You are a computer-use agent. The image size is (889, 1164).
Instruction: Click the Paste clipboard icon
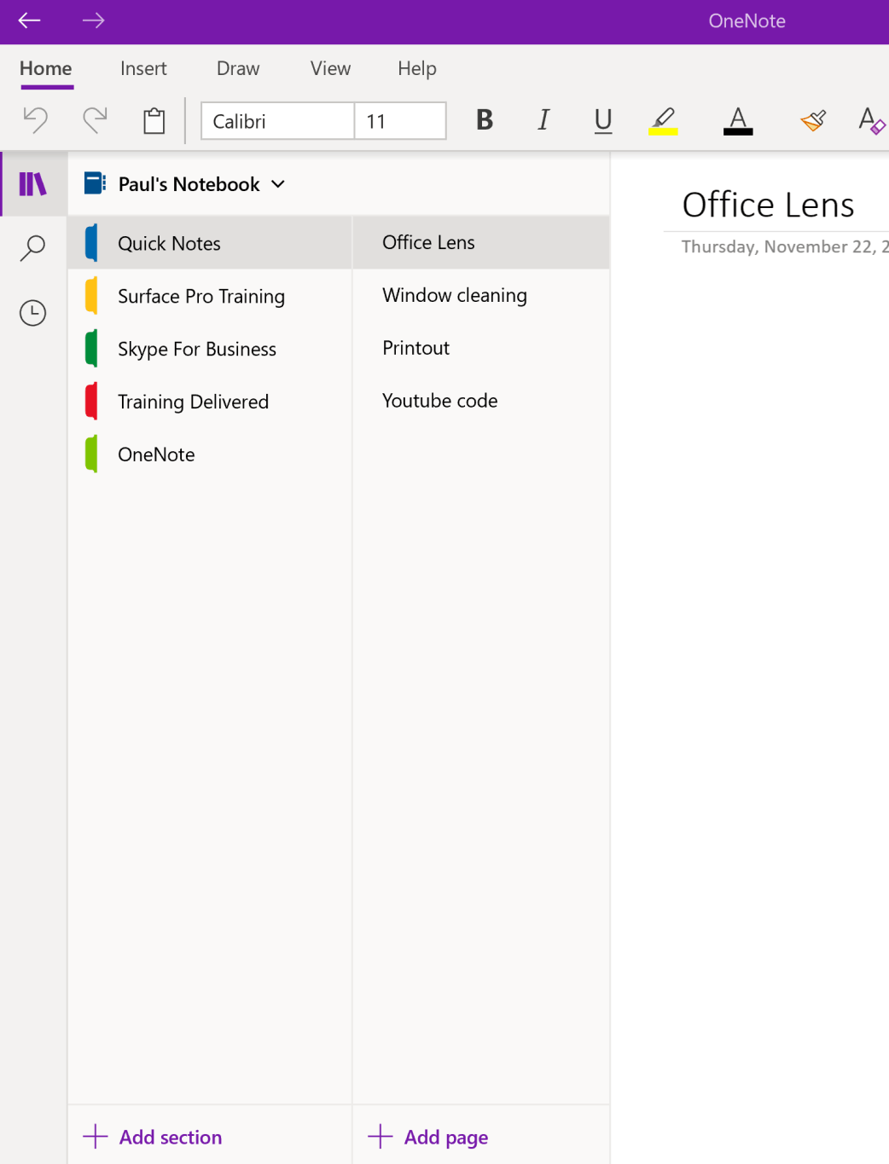pos(154,120)
